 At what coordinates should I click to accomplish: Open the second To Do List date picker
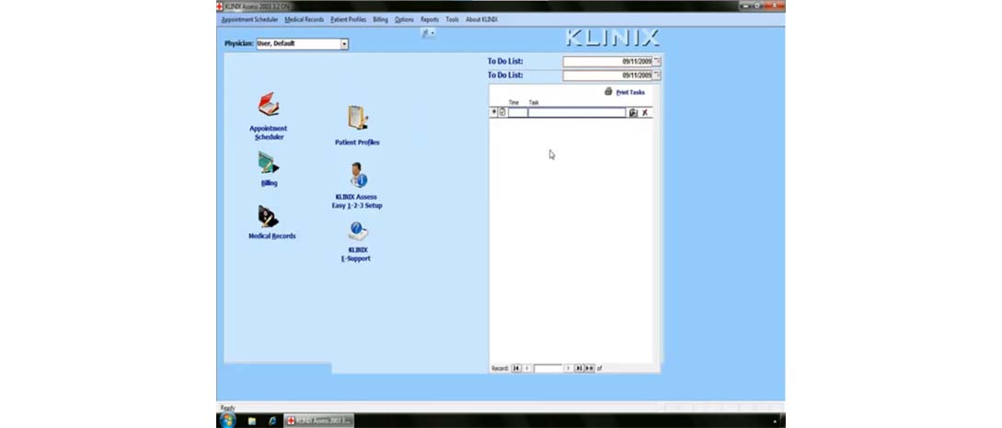(x=657, y=75)
